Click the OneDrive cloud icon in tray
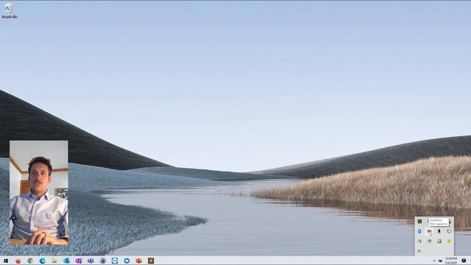The height and width of the screenshot is (265, 471). pos(430,231)
